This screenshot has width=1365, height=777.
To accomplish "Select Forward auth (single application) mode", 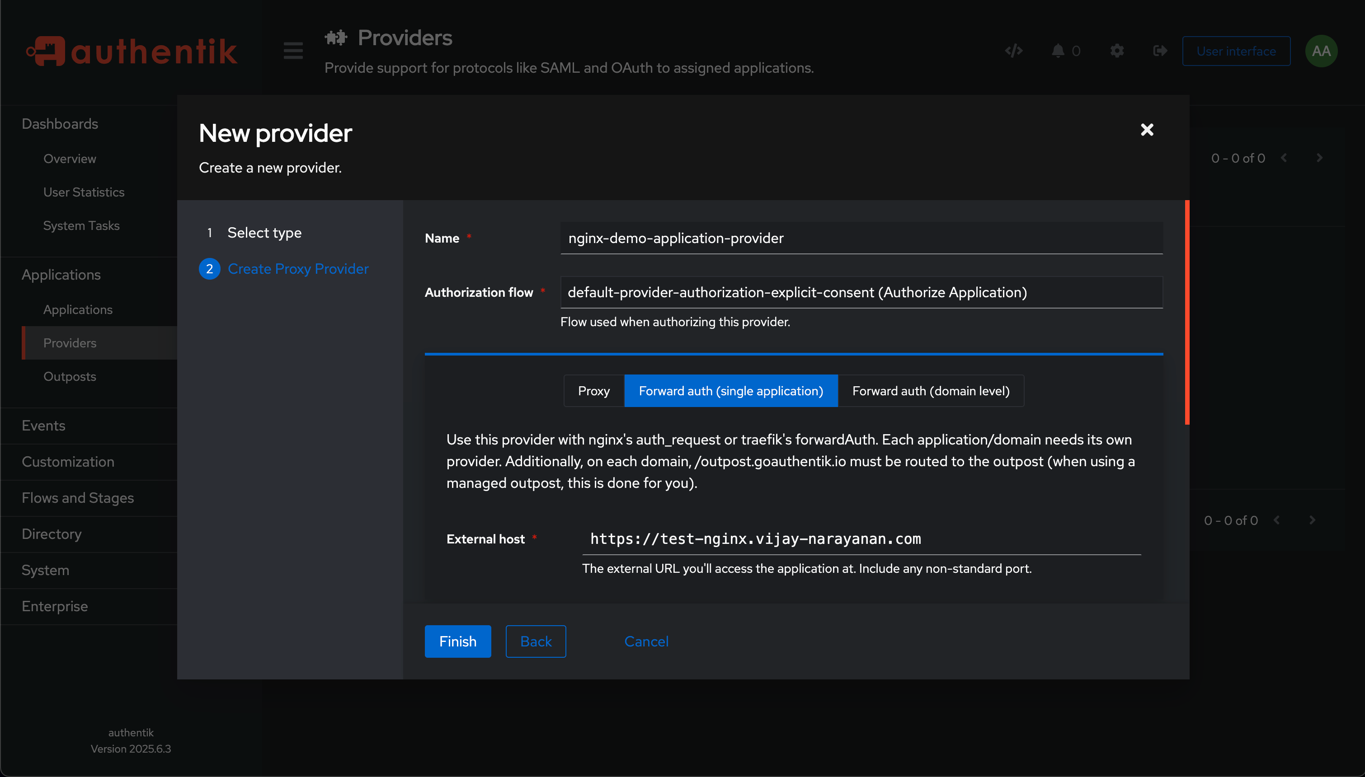I will coord(731,391).
